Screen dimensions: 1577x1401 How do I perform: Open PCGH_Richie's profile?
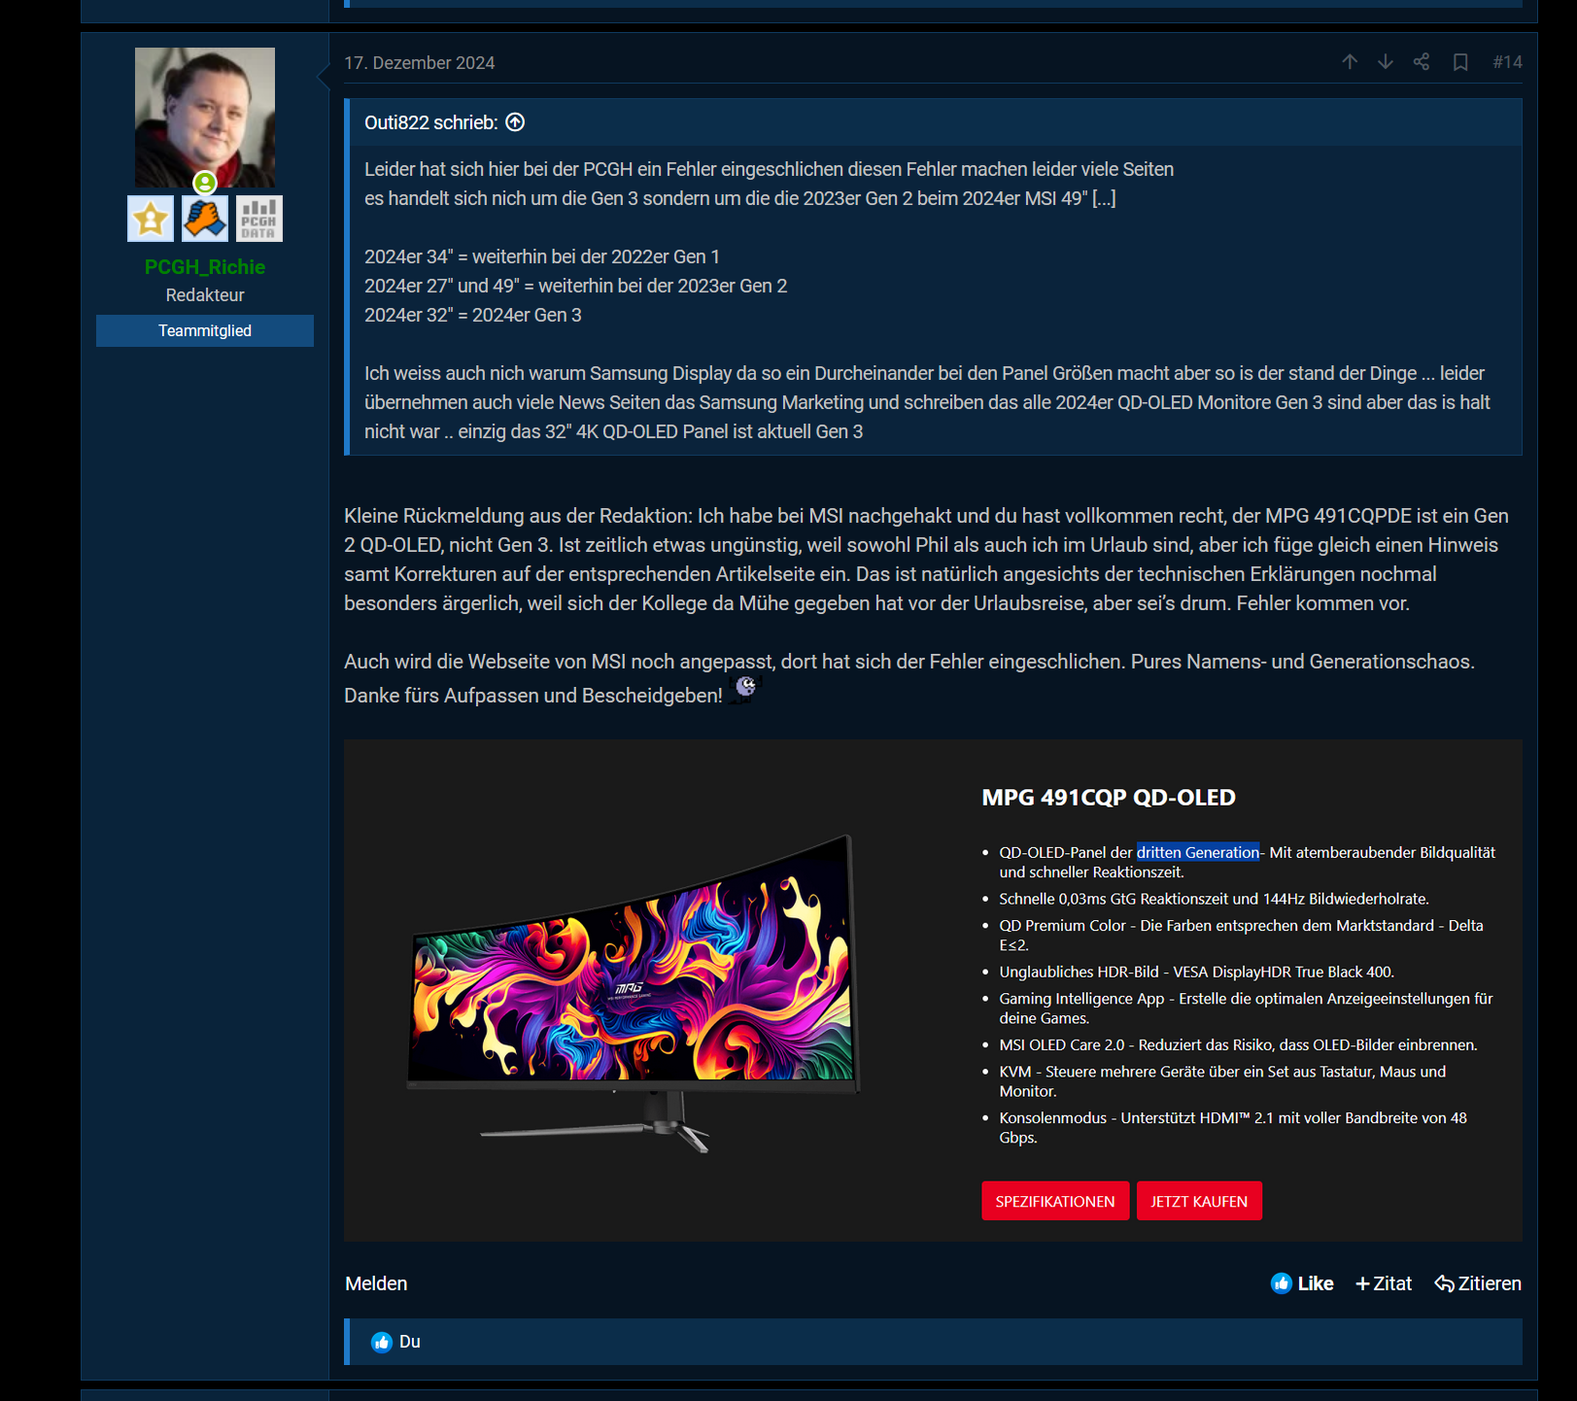(204, 266)
